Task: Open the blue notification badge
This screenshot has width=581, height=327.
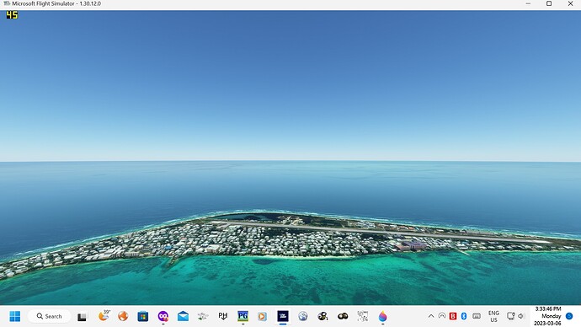Action: (x=569, y=316)
